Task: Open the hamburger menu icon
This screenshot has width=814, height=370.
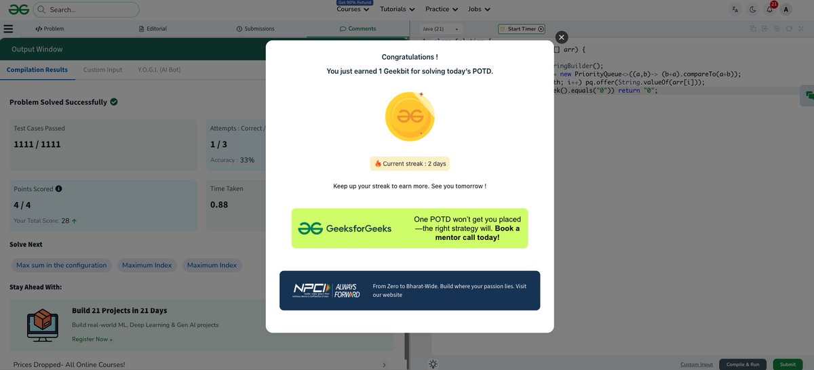Action: [x=8, y=28]
